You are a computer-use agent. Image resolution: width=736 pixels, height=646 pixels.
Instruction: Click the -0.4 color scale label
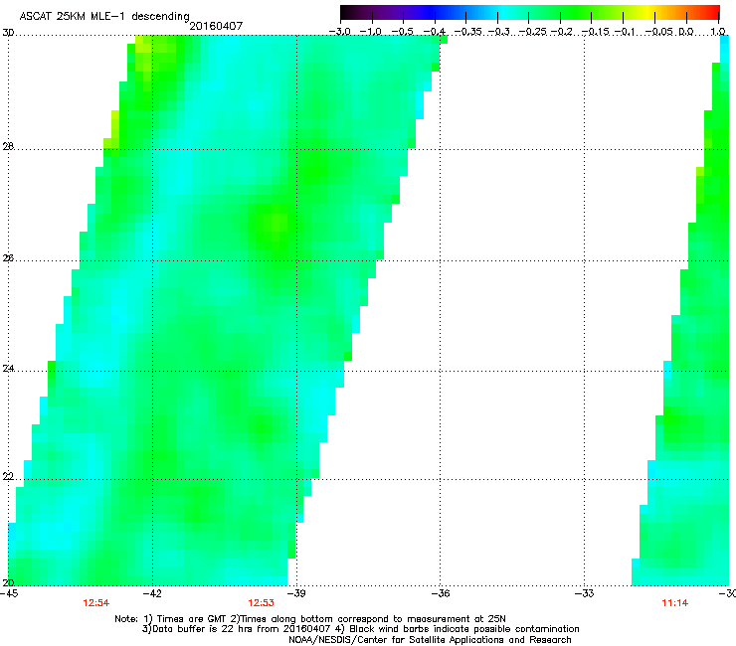click(434, 32)
